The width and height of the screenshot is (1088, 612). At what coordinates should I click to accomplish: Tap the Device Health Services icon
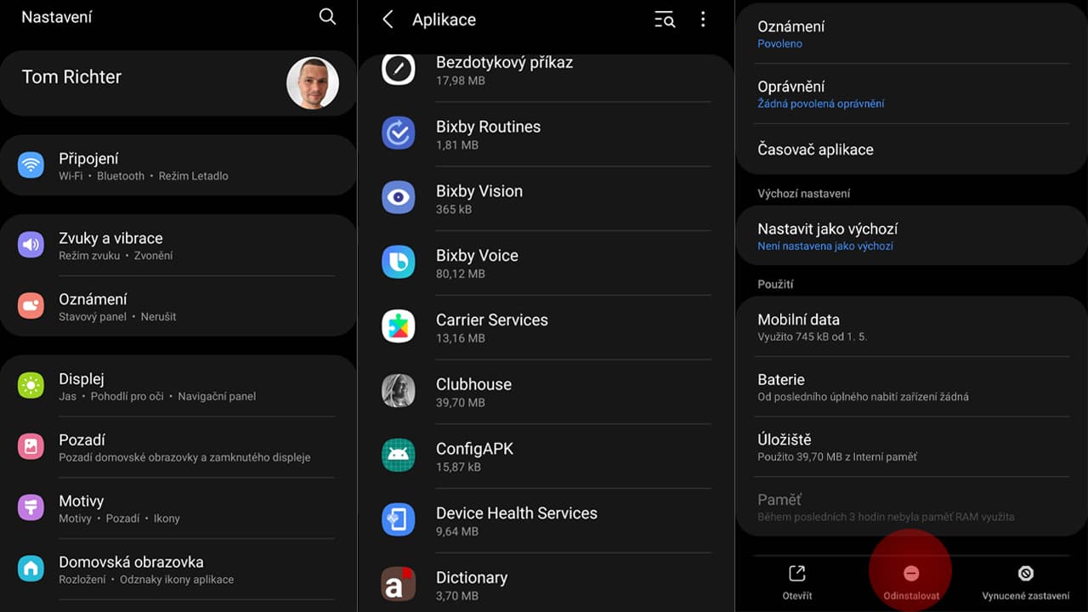pyautogui.click(x=398, y=520)
